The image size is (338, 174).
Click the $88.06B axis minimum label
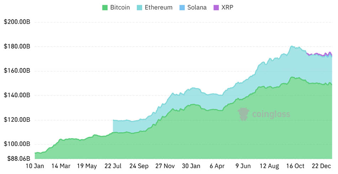coord(17,159)
